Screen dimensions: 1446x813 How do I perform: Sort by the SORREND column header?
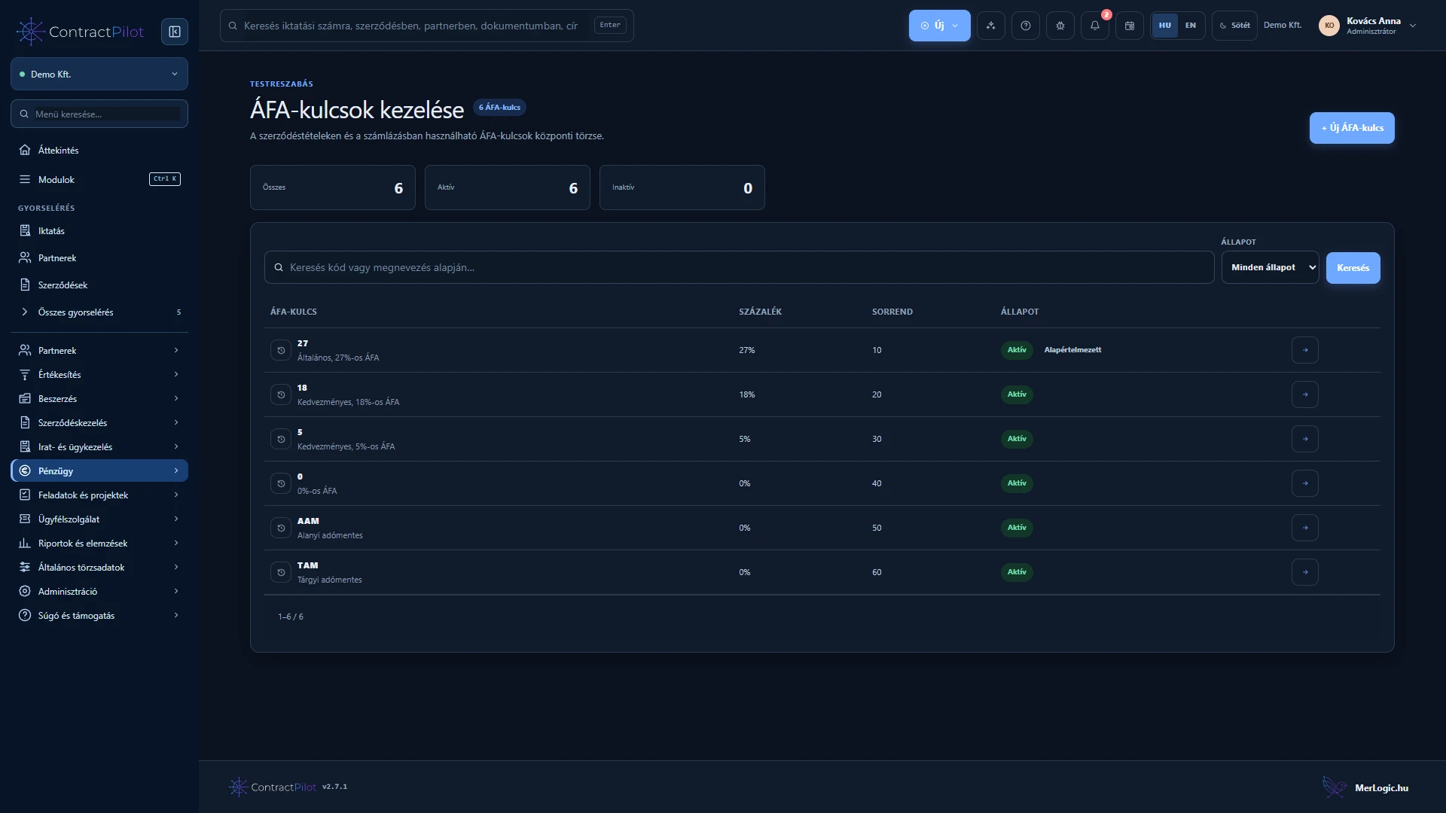[892, 312]
